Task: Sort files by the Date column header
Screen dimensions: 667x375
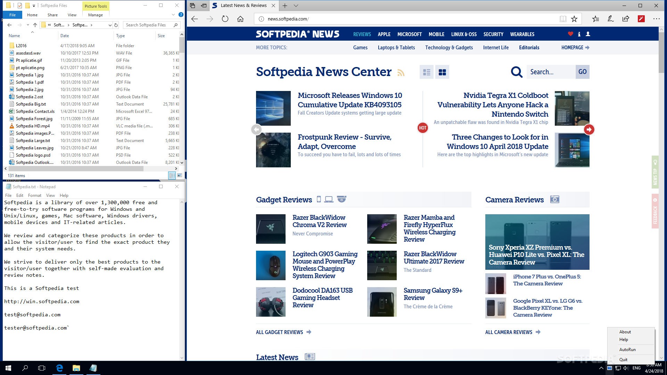Action: [65, 36]
